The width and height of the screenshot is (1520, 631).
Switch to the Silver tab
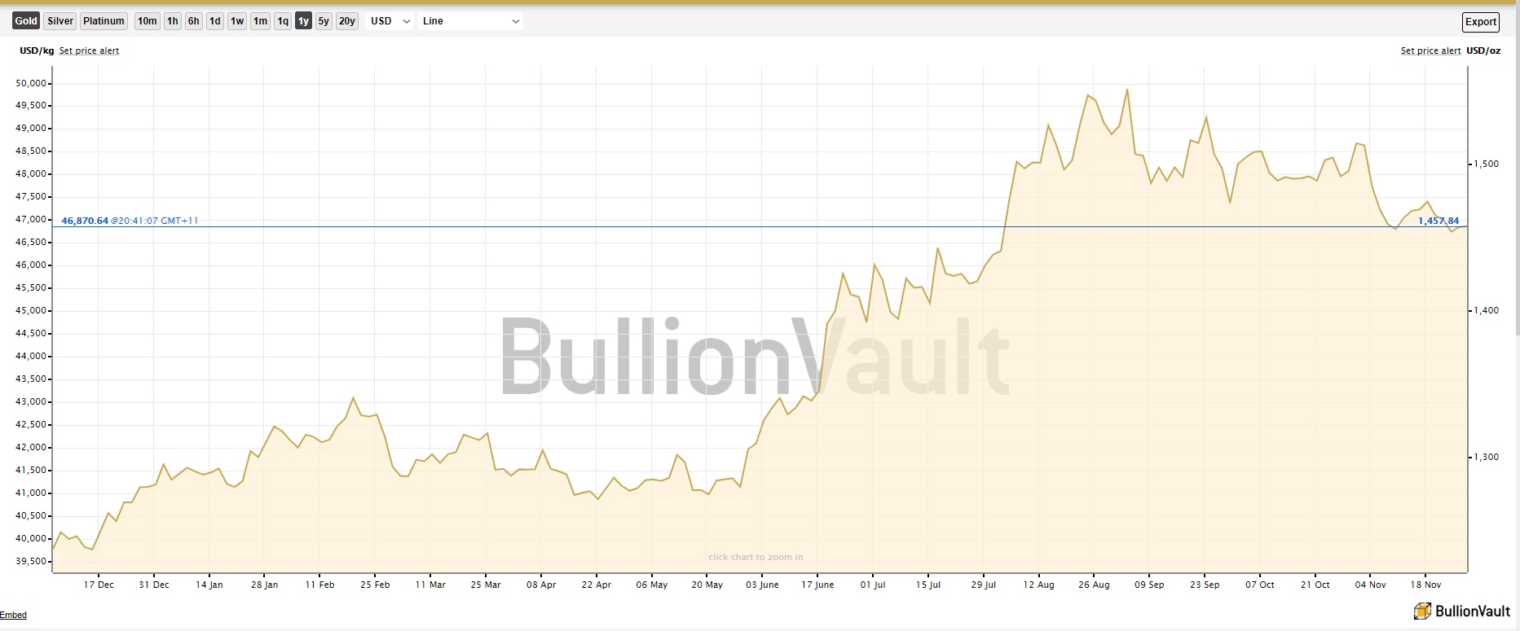pyautogui.click(x=60, y=21)
